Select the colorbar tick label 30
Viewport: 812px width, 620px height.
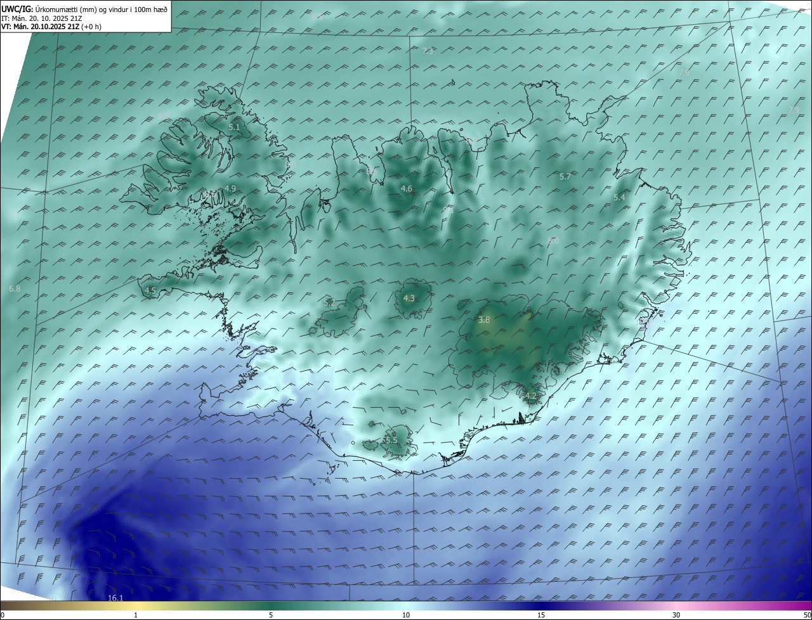[676, 616]
